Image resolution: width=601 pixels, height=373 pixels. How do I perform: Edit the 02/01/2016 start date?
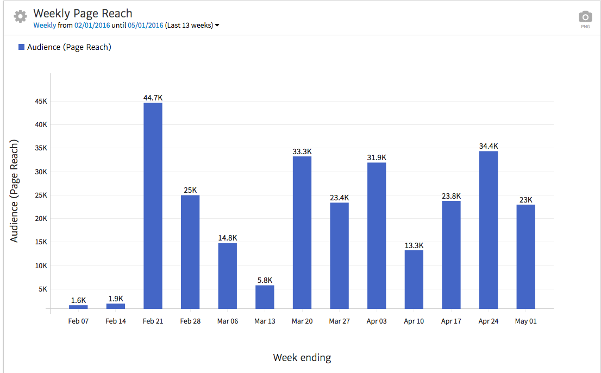pyautogui.click(x=92, y=26)
